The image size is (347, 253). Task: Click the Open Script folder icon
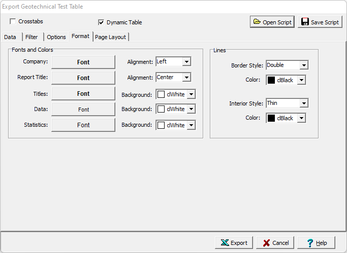click(257, 22)
